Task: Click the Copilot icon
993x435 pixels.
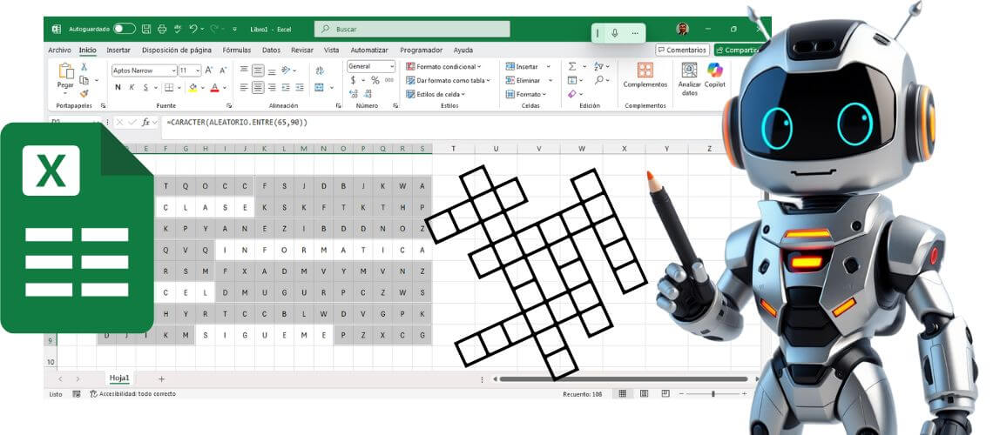Action: point(714,75)
